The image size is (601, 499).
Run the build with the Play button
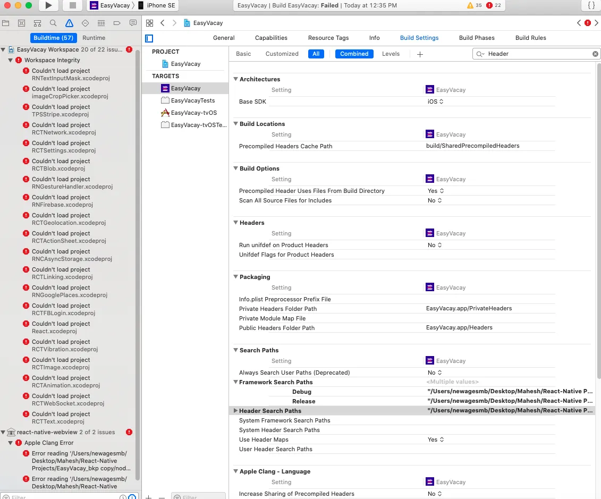[48, 5]
